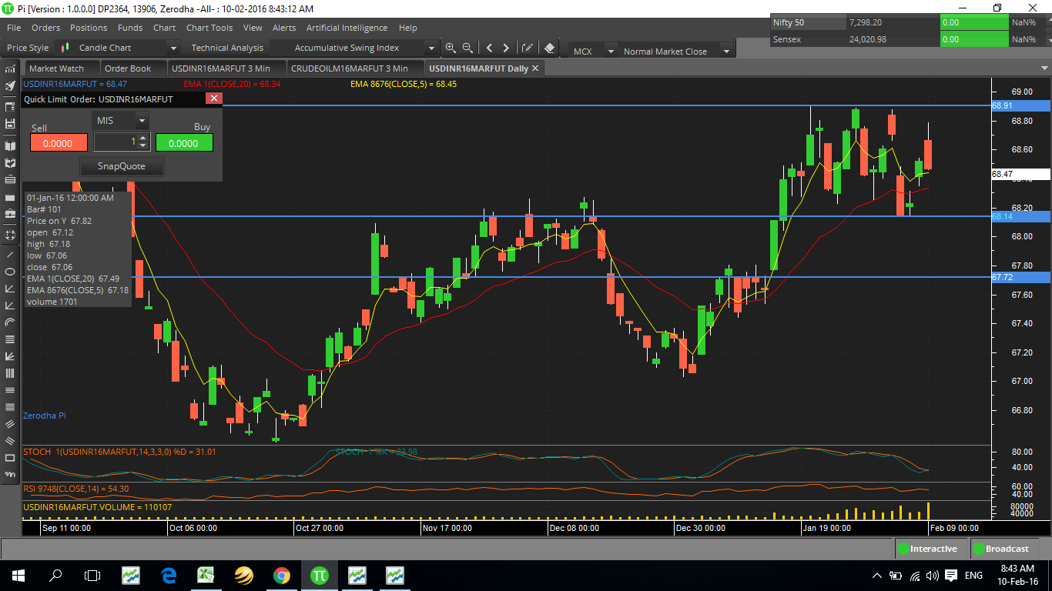Open Google Chrome from the taskbar
1052x591 pixels.
point(281,575)
